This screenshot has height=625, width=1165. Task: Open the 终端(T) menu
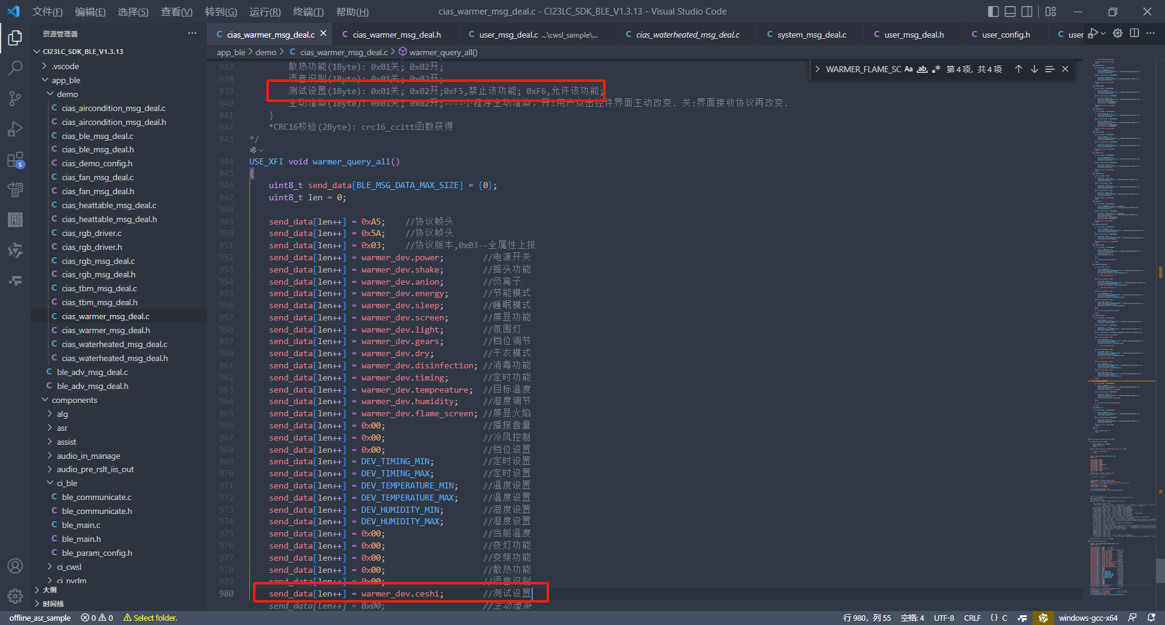click(x=308, y=12)
